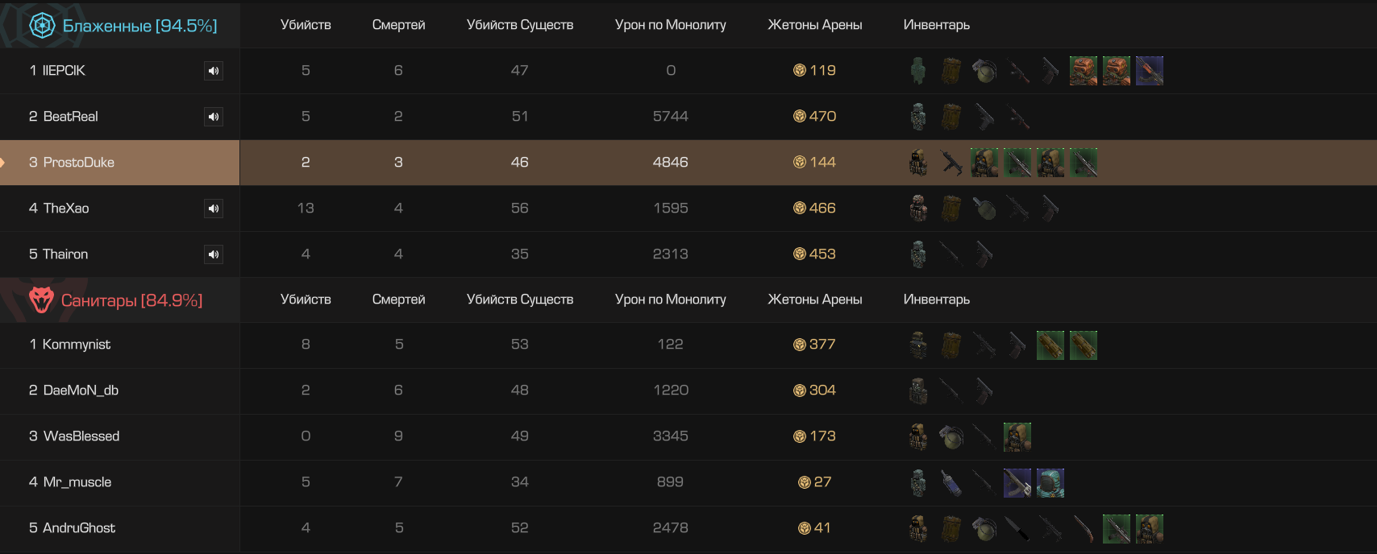1377x554 pixels.
Task: Mute TheXao's voice chat
Action: 214,209
